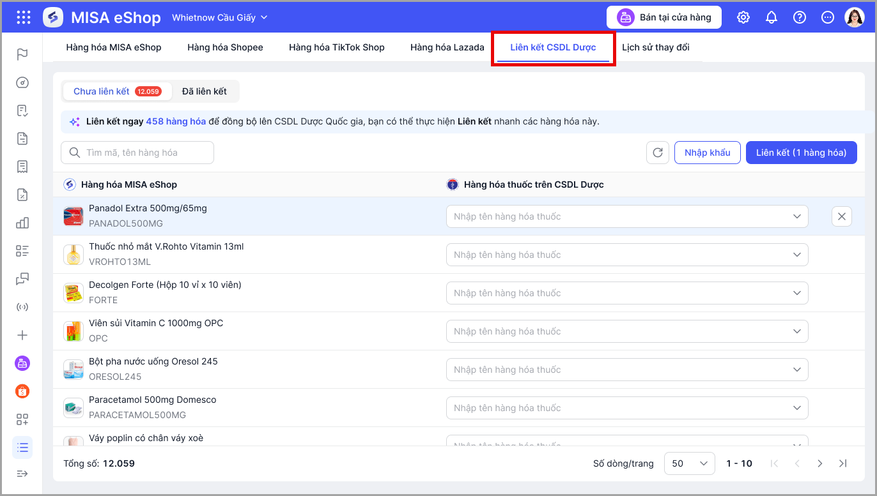
Task: Open the nine-dot app launcher grid
Action: (x=24, y=17)
